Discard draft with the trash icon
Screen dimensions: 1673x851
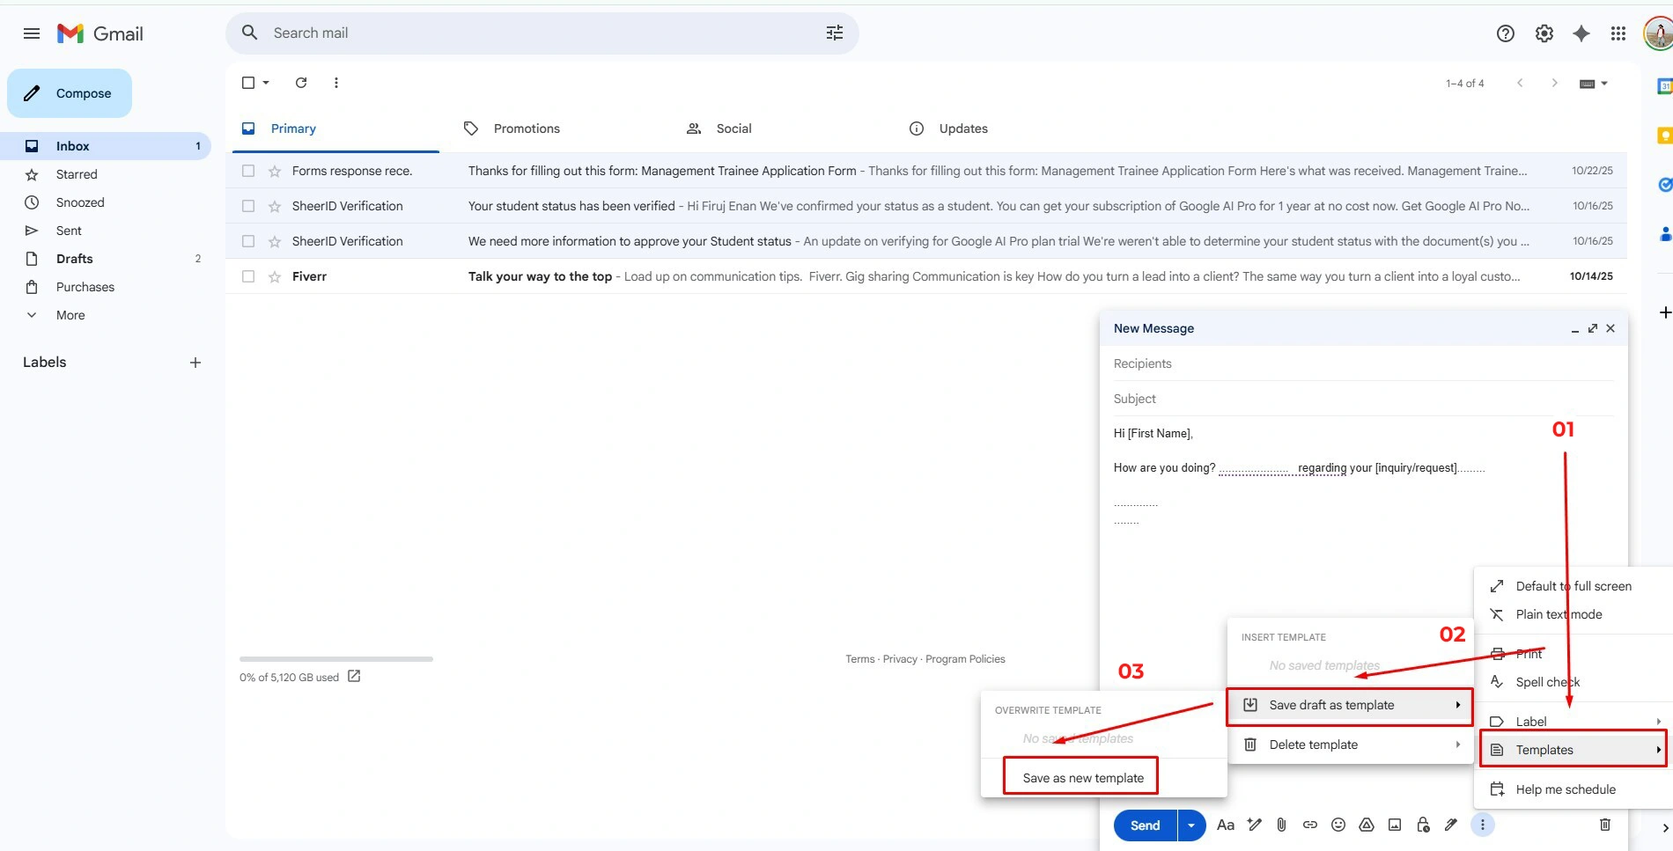[x=1605, y=825]
